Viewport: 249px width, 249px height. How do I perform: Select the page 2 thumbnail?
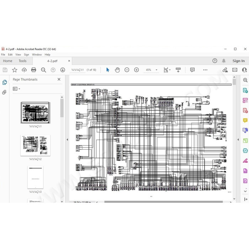coord(35,145)
